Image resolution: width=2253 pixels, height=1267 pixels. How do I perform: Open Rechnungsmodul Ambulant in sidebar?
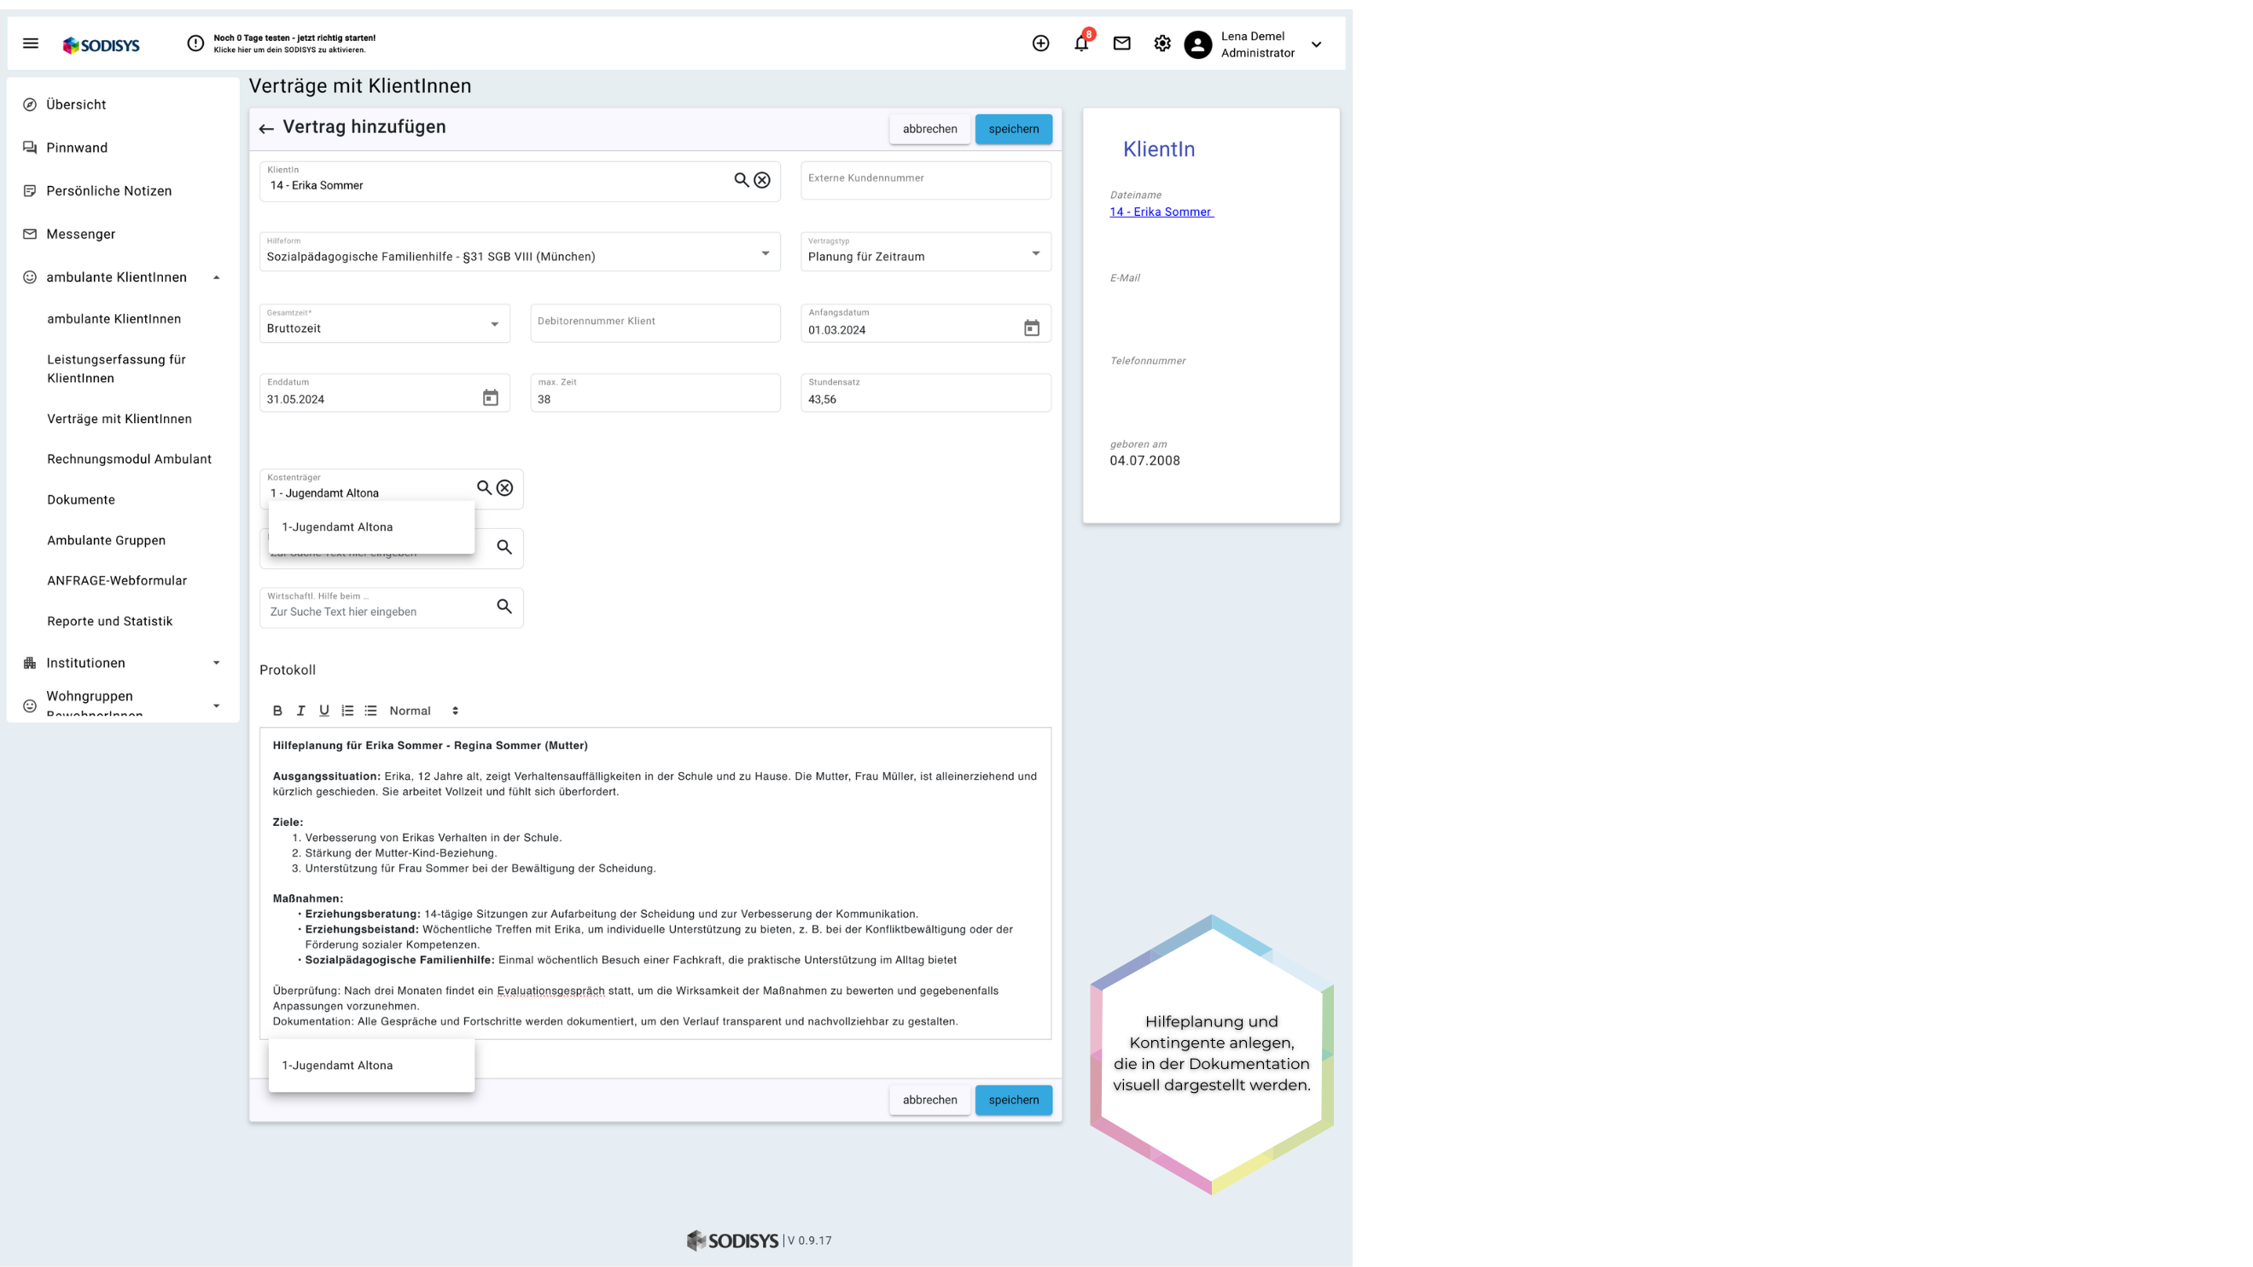click(x=130, y=459)
